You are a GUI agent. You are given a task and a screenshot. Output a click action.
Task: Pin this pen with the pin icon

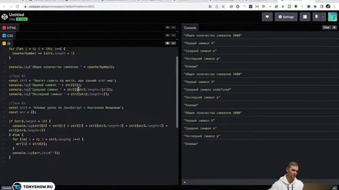click(317, 17)
